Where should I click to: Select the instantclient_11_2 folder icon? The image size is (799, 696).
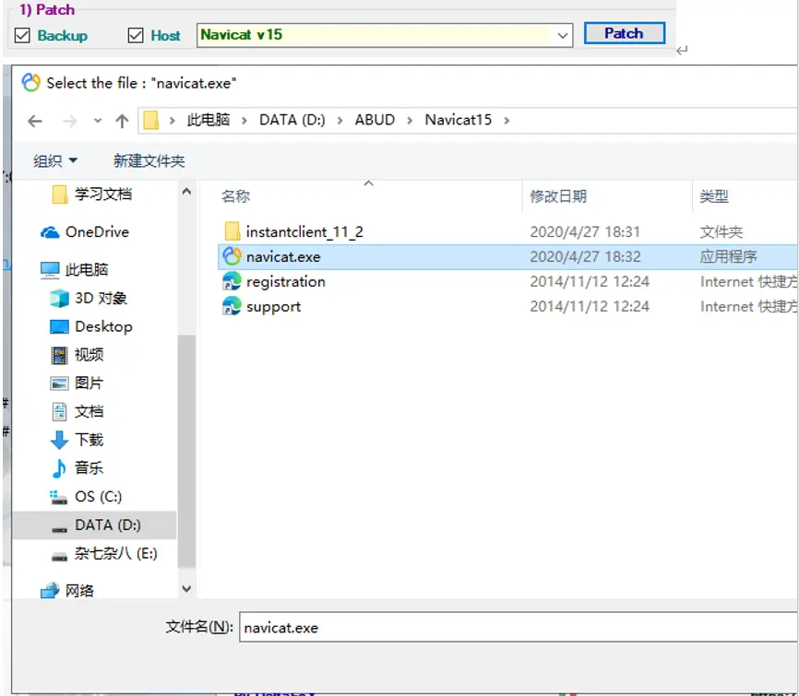233,231
